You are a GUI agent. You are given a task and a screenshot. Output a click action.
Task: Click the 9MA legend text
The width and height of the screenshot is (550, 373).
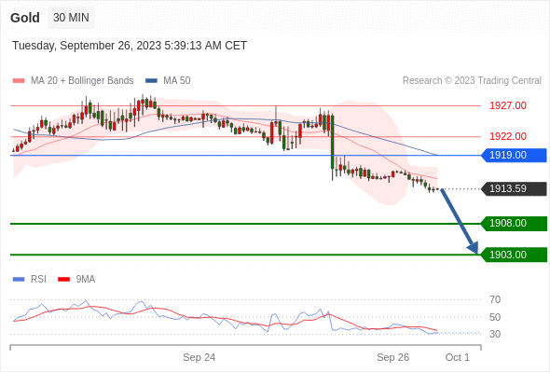(86, 280)
